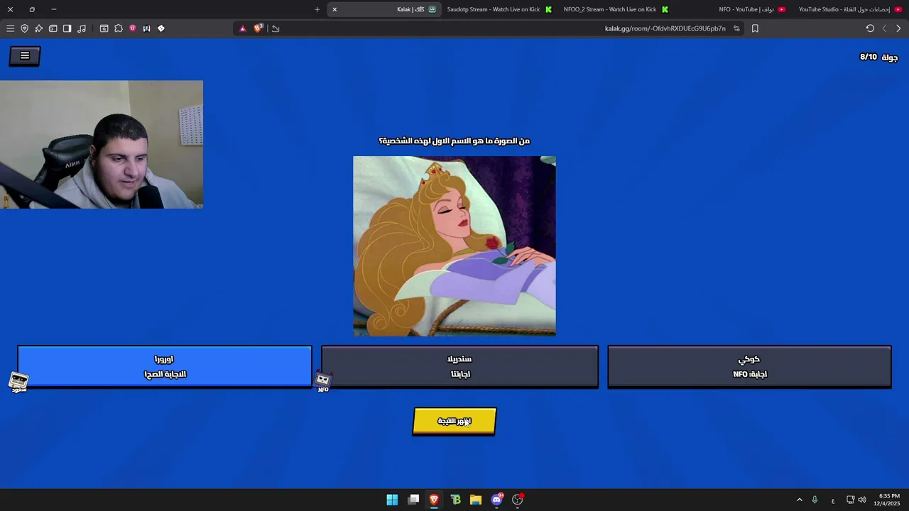Go back with the right chevron
This screenshot has height=511, width=909.
[x=898, y=28]
